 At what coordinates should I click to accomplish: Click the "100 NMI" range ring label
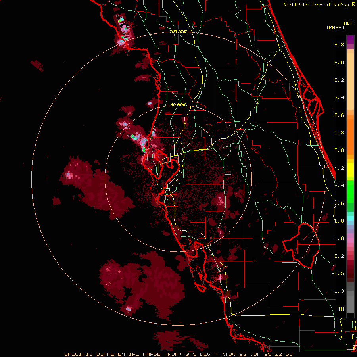[178, 31]
